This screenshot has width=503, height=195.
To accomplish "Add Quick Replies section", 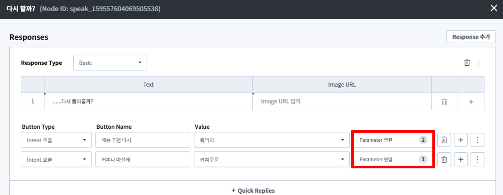I will pyautogui.click(x=253, y=191).
